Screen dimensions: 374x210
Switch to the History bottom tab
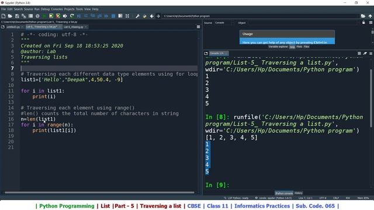click(x=299, y=193)
